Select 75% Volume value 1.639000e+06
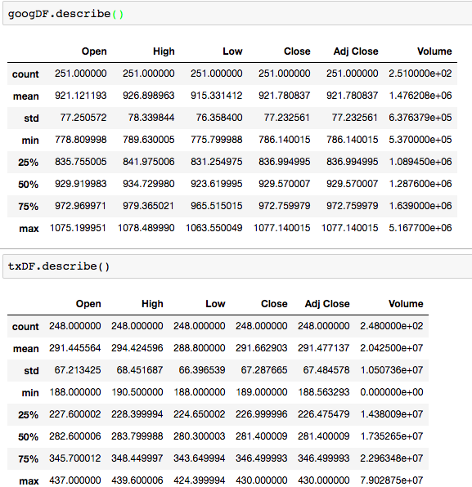 point(420,206)
